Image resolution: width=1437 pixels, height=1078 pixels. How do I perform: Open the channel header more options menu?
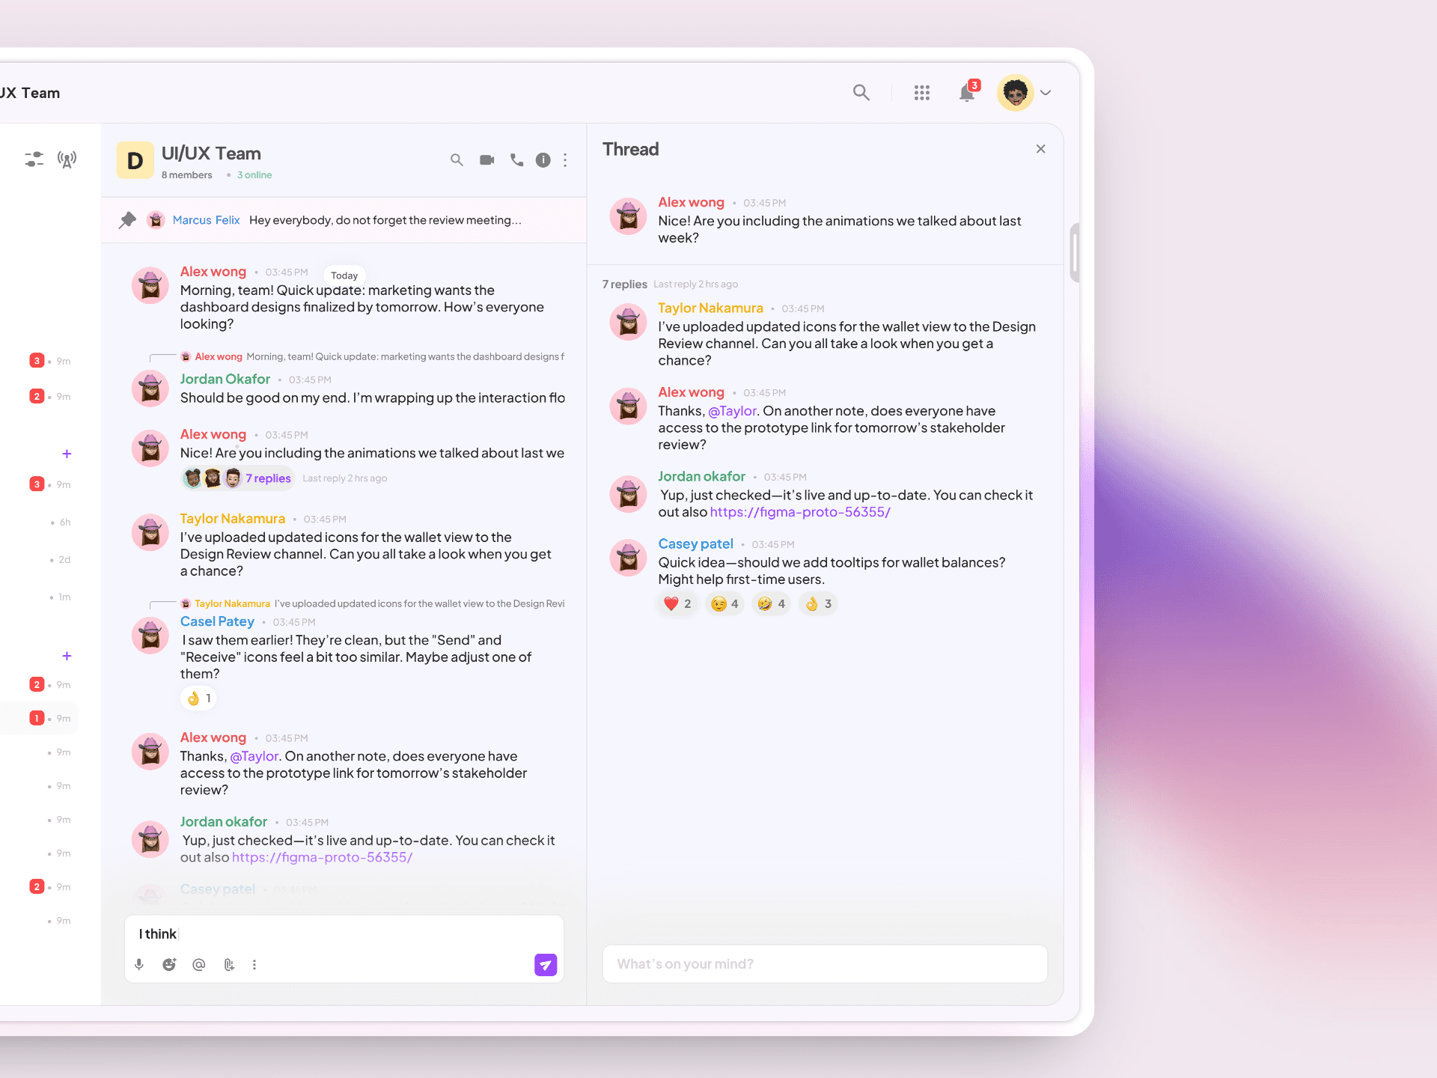pyautogui.click(x=565, y=160)
